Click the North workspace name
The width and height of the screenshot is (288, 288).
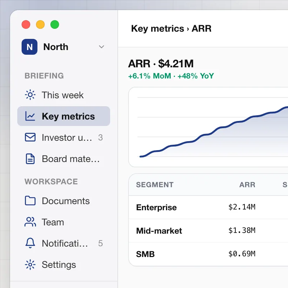point(56,47)
